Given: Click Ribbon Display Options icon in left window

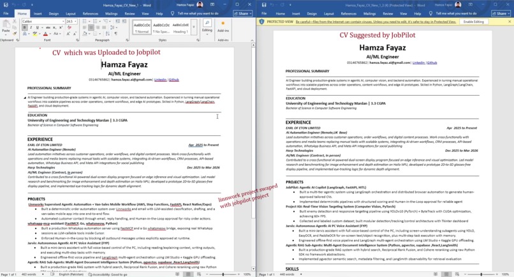Looking at the screenshot, I should coord(212,4).
